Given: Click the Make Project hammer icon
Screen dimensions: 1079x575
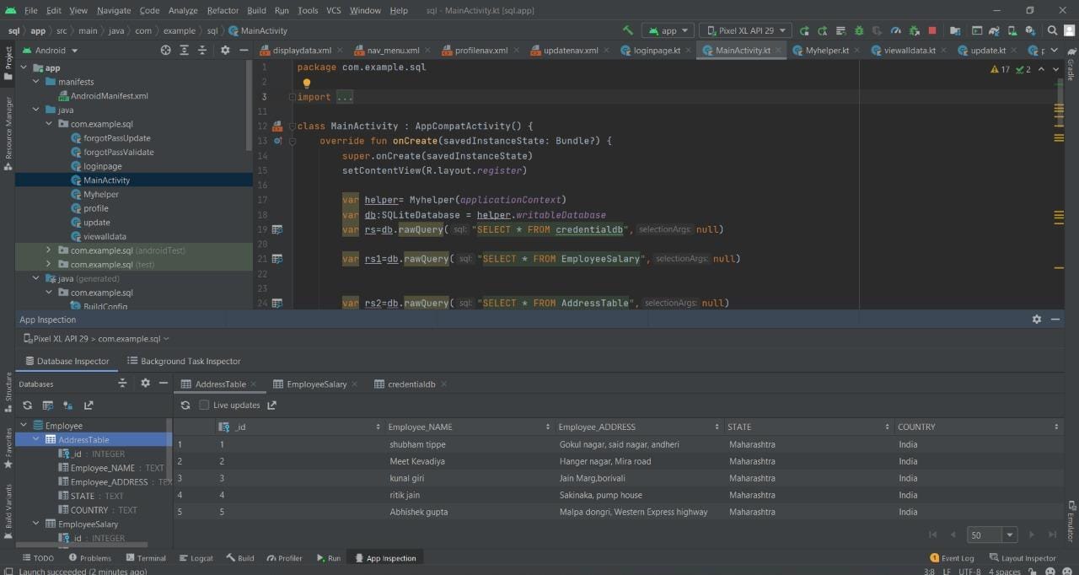Looking at the screenshot, I should click(x=627, y=30).
